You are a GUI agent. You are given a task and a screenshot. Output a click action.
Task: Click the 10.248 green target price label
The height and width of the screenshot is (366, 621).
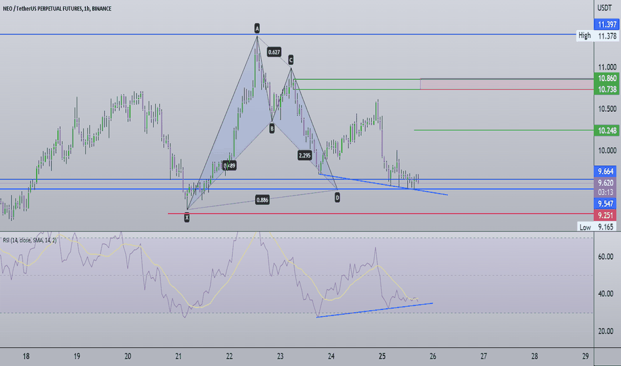click(606, 130)
